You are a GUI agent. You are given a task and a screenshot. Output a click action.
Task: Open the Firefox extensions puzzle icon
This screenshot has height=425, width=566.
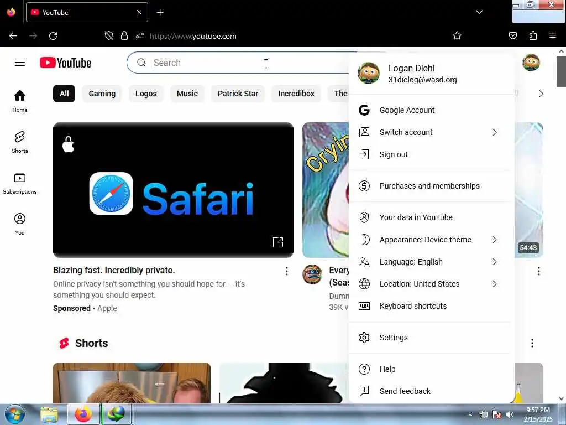point(533,35)
